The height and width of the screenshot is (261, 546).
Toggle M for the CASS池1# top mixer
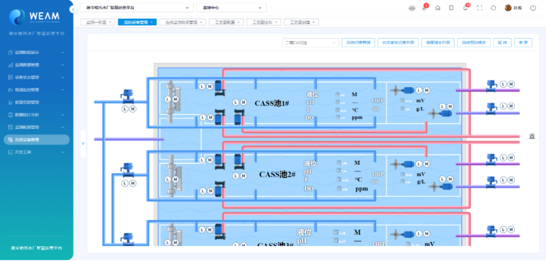coord(427,90)
